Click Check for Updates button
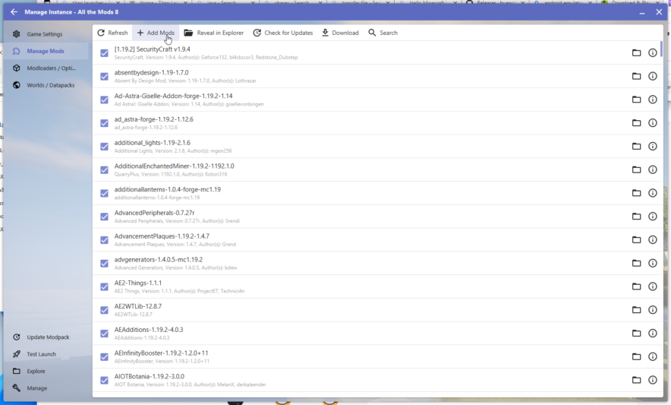 pos(282,33)
